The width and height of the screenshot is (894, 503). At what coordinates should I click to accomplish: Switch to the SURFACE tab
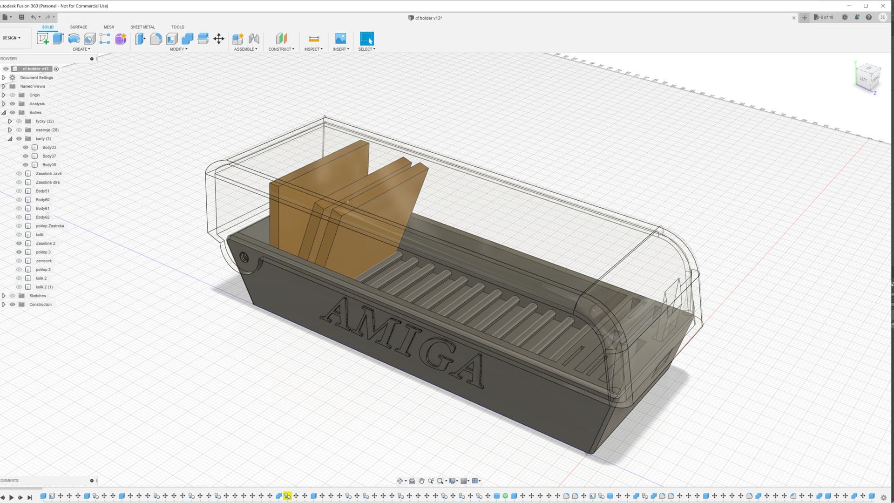coord(79,27)
